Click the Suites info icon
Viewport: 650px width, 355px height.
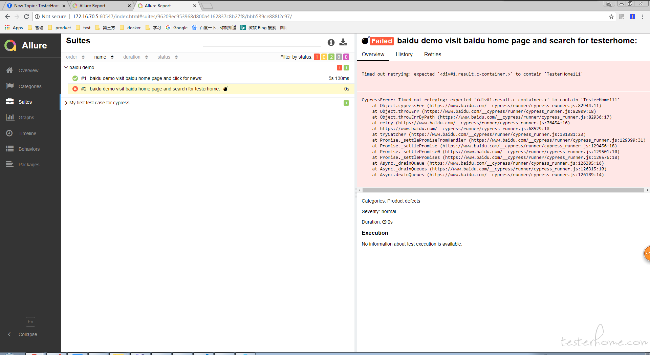point(331,42)
